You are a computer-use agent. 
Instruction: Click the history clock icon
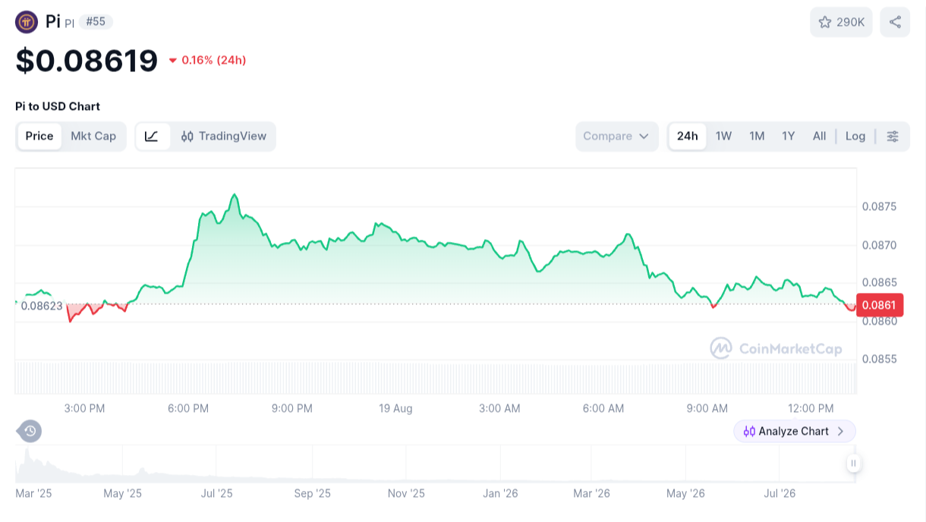pos(30,432)
